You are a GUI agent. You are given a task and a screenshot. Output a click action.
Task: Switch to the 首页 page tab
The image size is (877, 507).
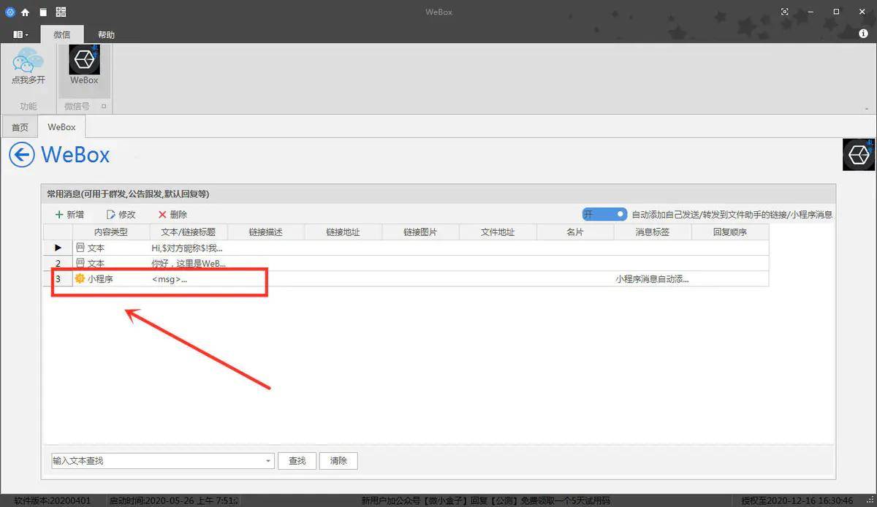coord(20,127)
